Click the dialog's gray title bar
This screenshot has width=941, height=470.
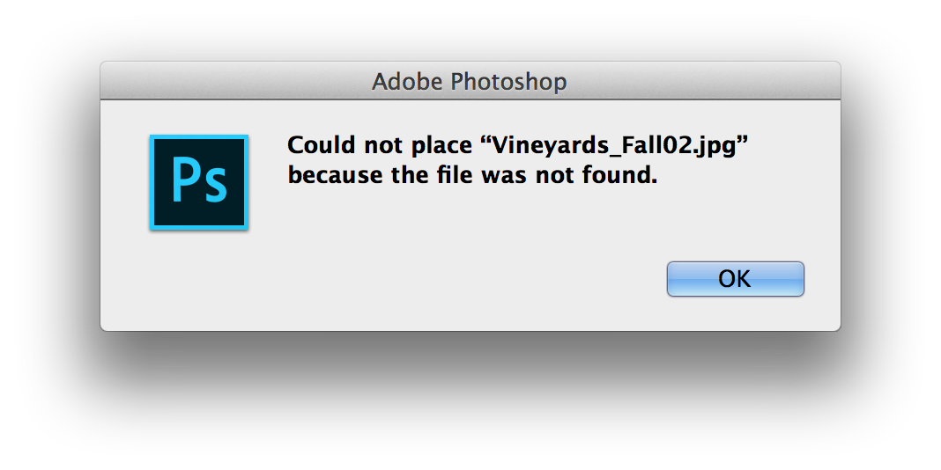(x=470, y=80)
